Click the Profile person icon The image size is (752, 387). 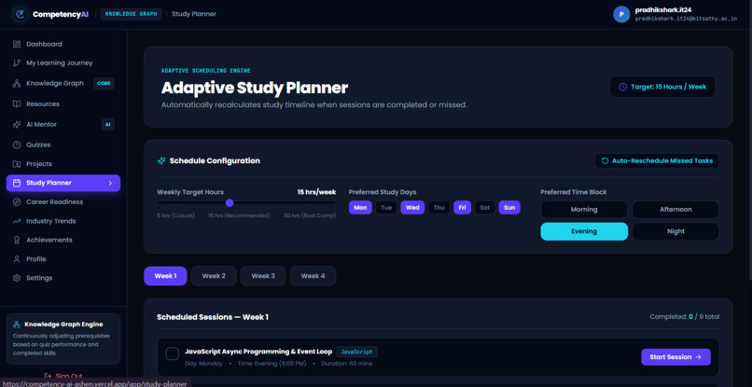point(17,259)
